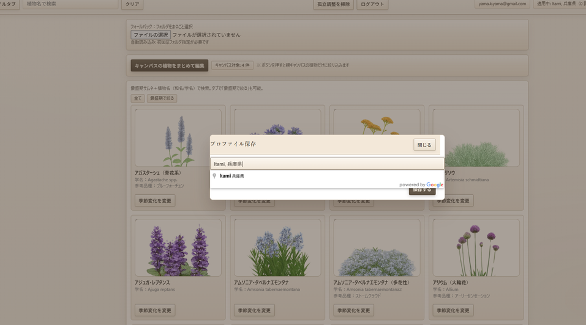Click the ファイルの選択 file chooser button
Image resolution: width=586 pixels, height=325 pixels.
point(151,35)
